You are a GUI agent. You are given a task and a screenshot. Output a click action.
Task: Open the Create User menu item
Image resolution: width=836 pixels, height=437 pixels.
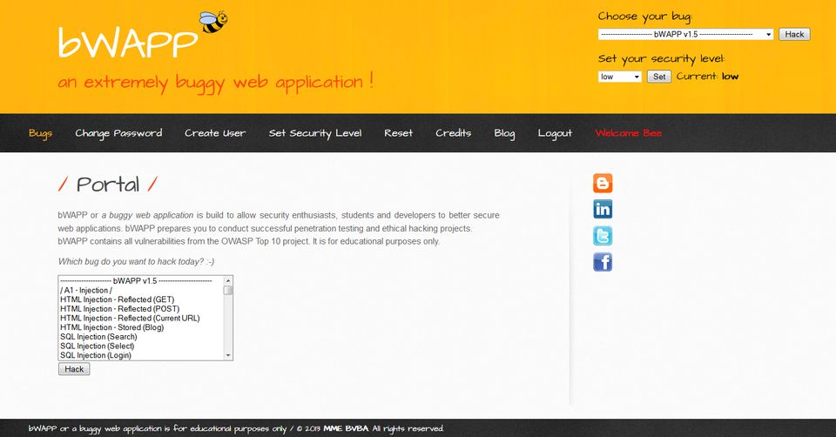click(x=215, y=133)
